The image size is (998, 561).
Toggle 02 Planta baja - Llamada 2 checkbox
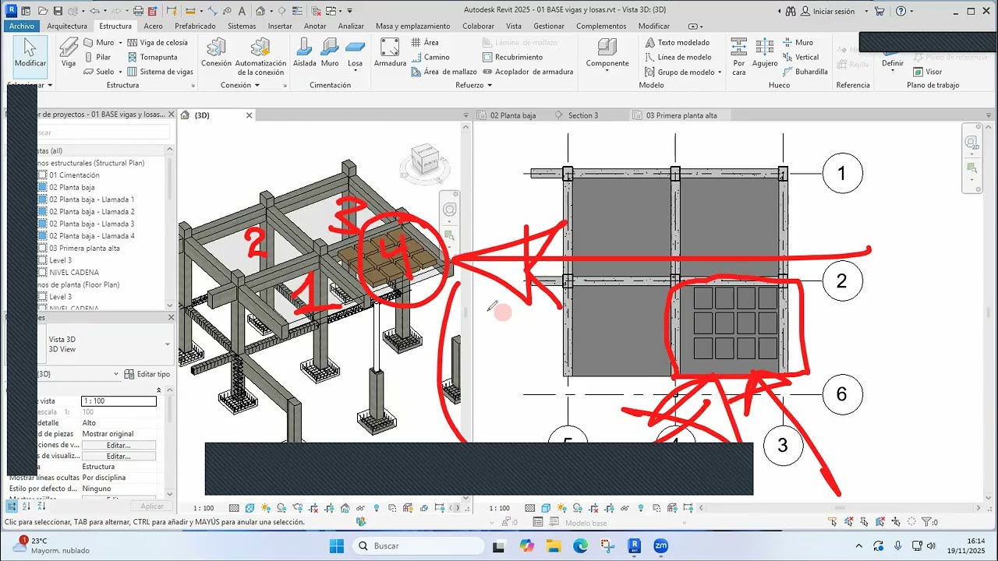click(x=43, y=211)
